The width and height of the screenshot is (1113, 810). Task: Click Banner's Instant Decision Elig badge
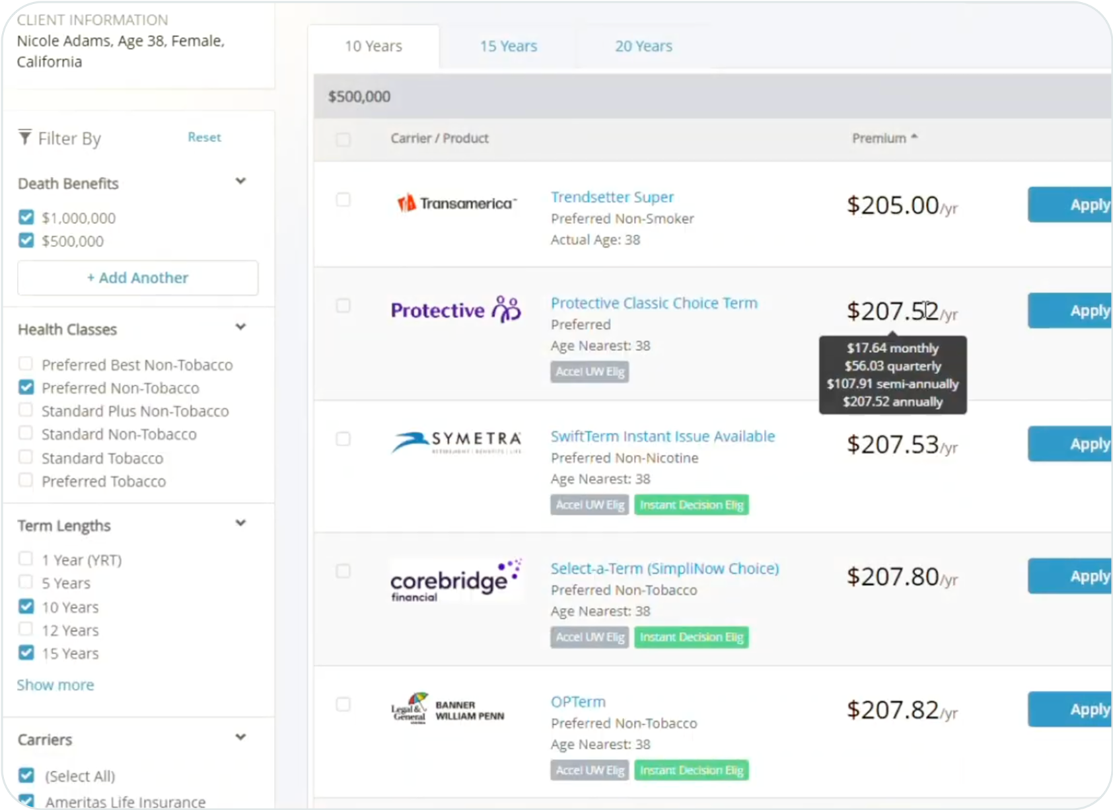tap(691, 770)
